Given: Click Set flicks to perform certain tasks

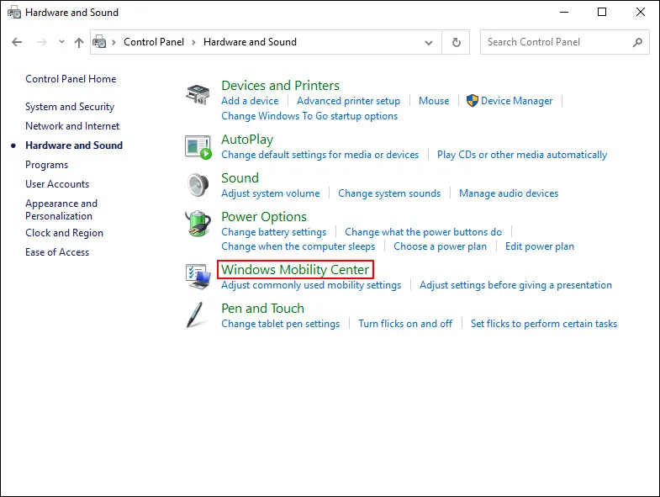Looking at the screenshot, I should tap(544, 324).
